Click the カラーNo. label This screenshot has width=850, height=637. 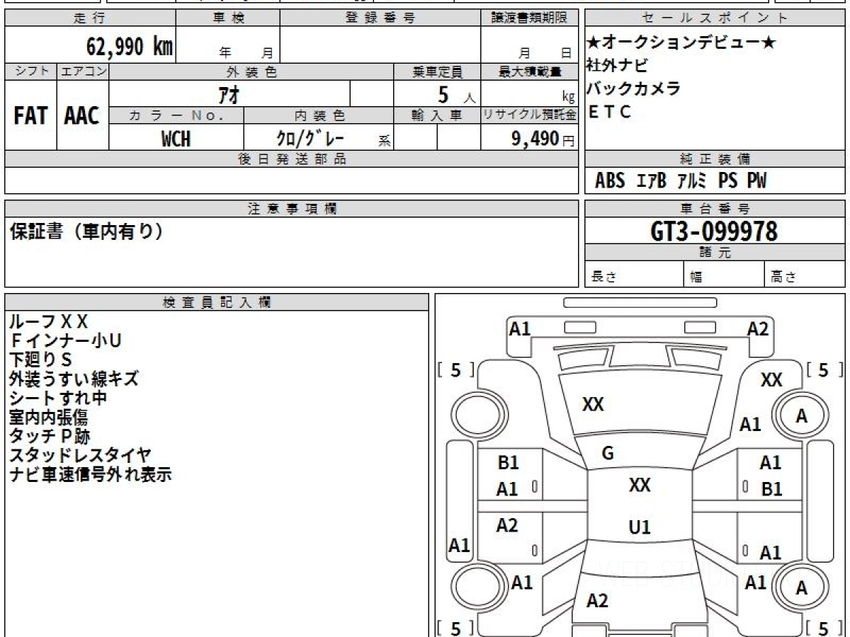pyautogui.click(x=176, y=115)
